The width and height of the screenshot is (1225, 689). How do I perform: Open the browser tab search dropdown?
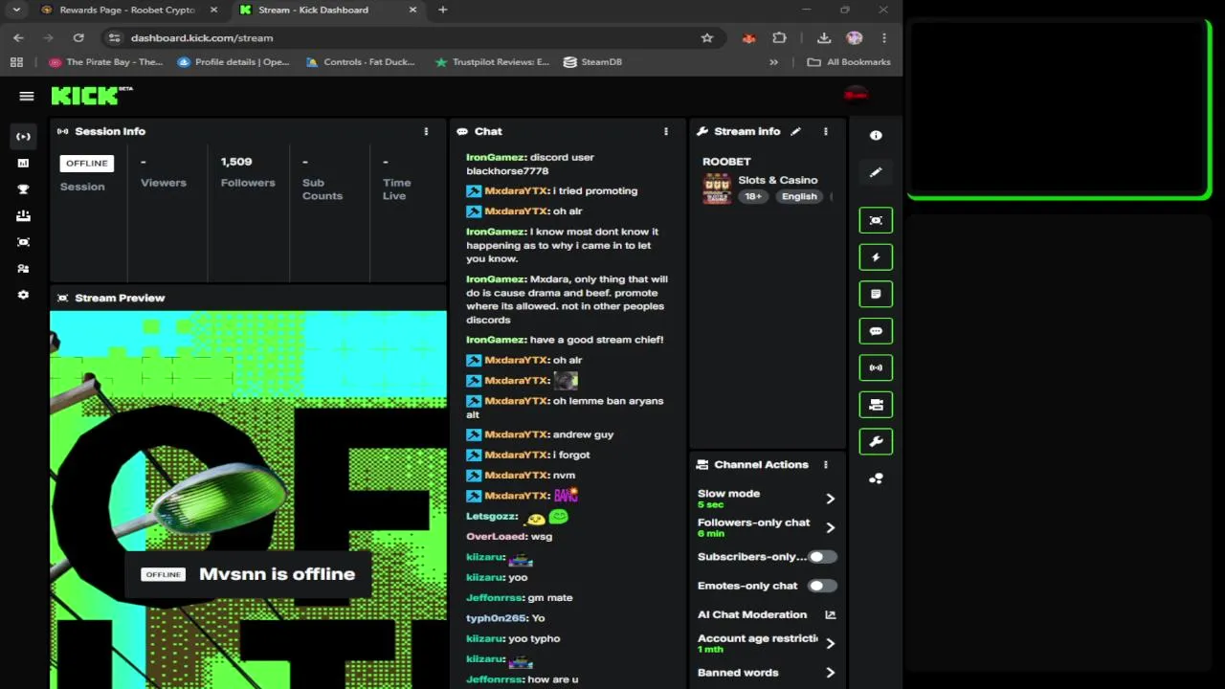pyautogui.click(x=16, y=10)
